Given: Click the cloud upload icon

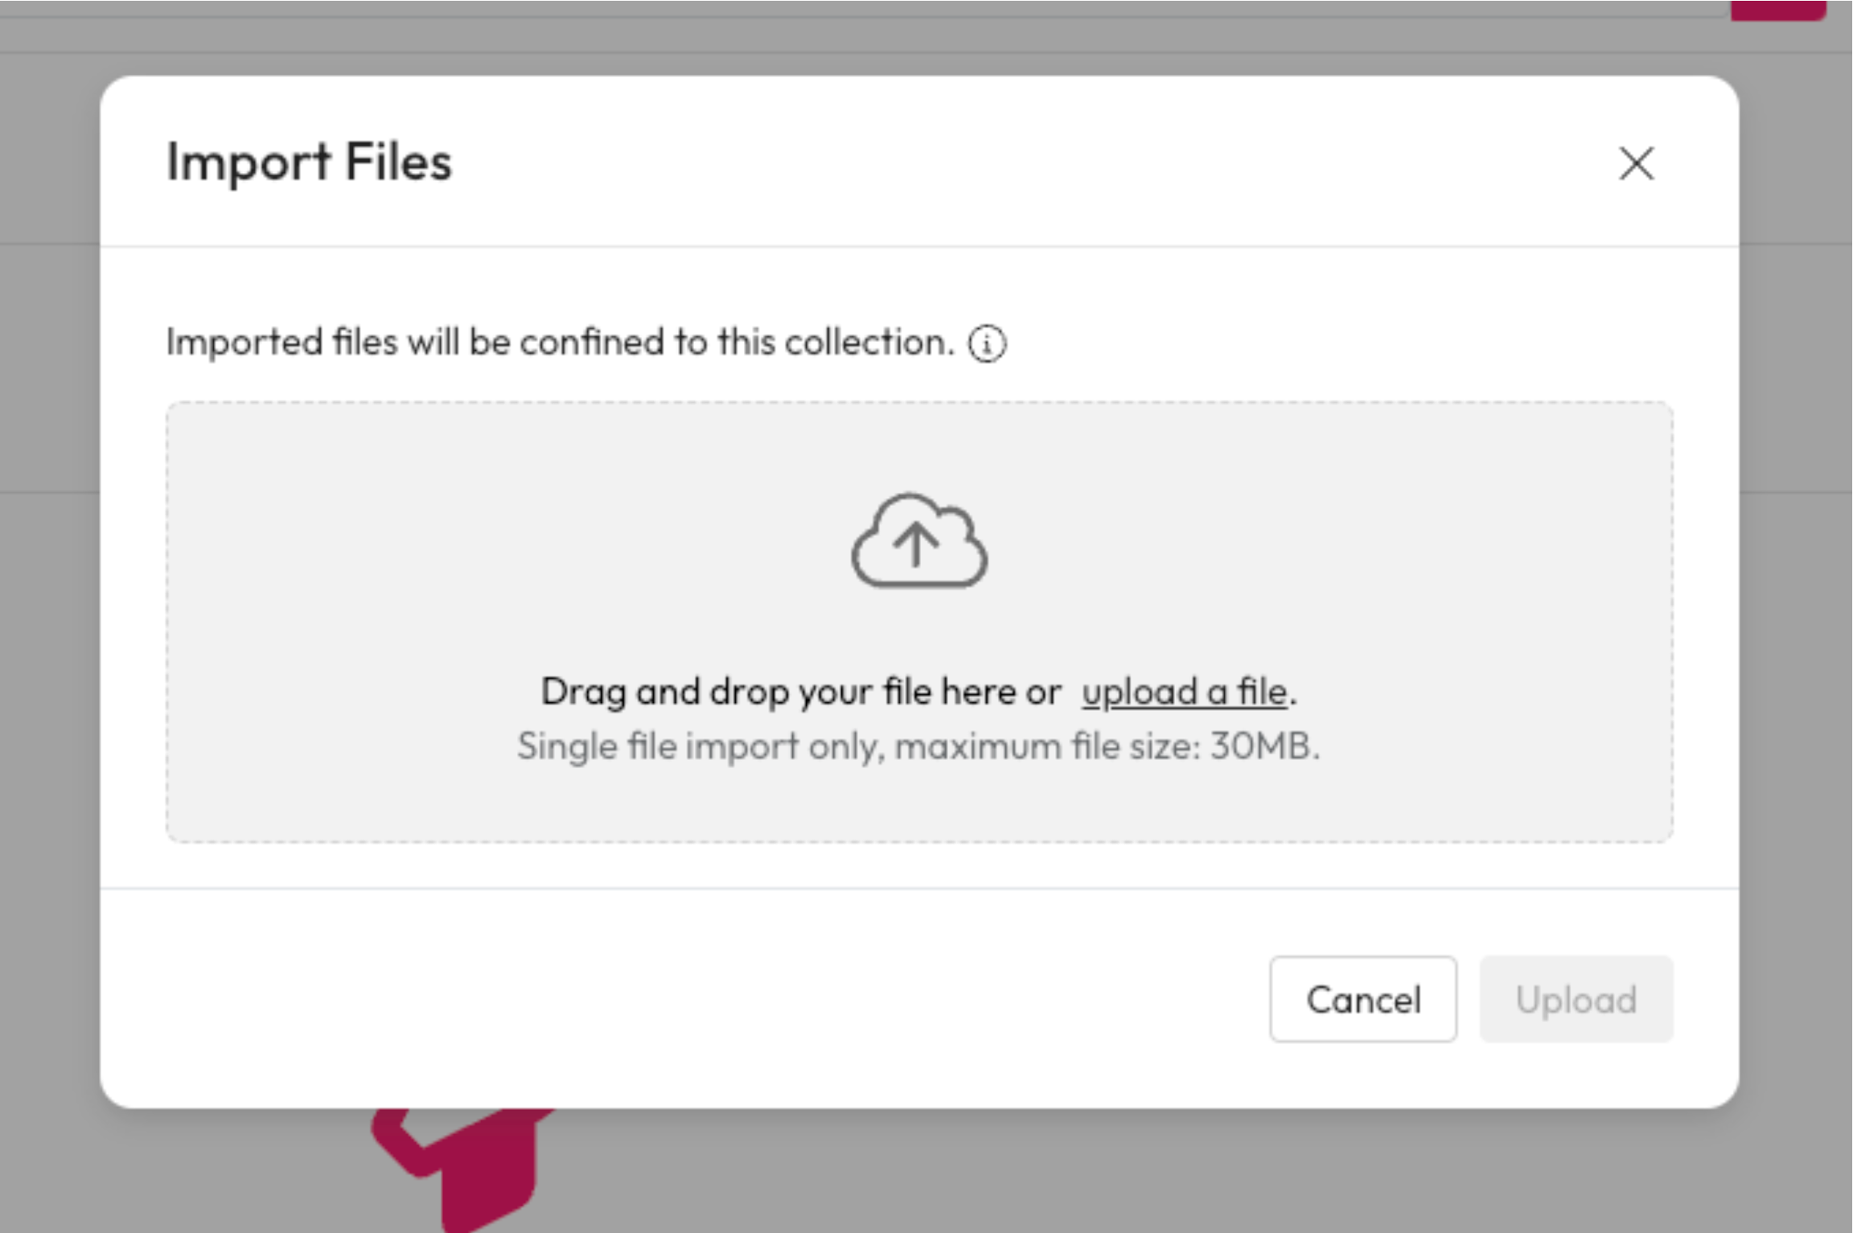Looking at the screenshot, I should (x=919, y=540).
